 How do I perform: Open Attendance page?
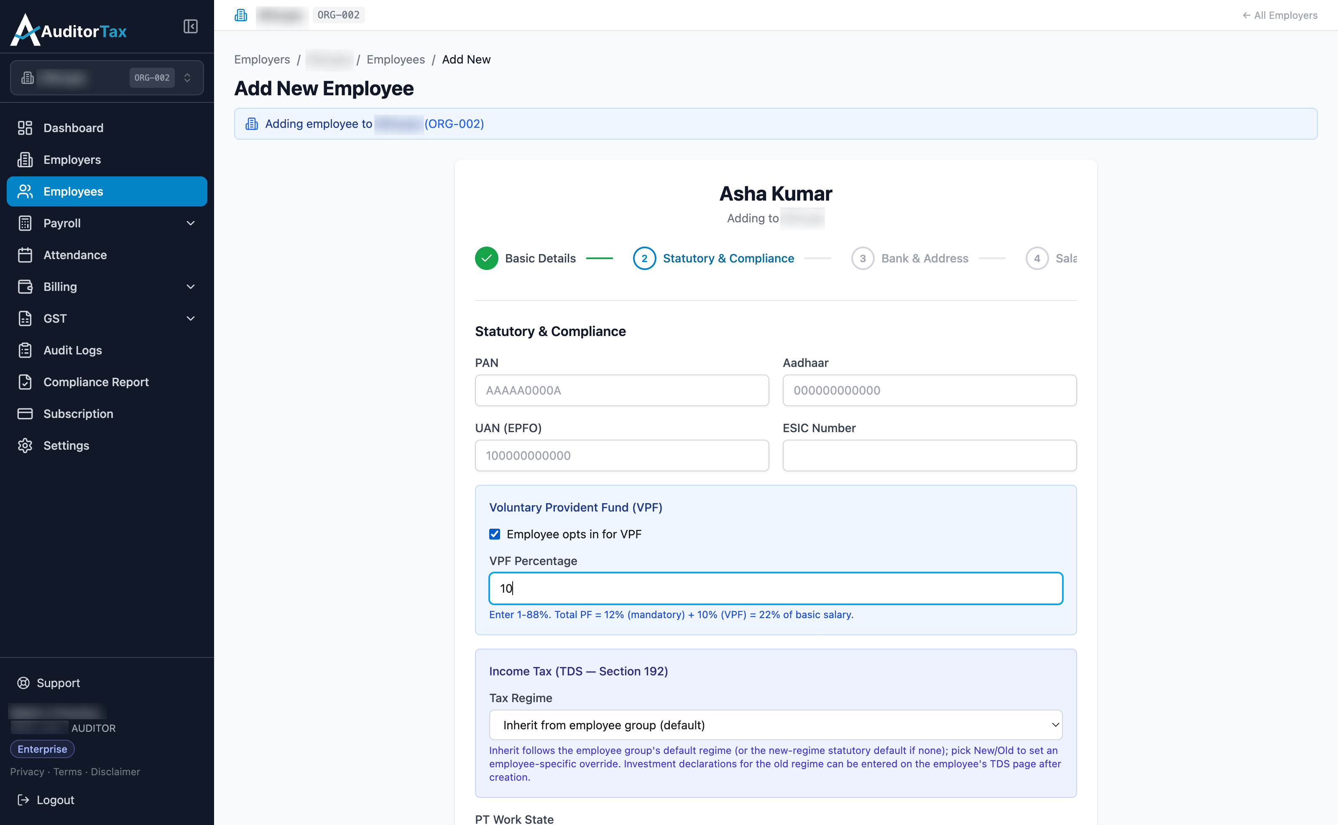click(x=107, y=255)
